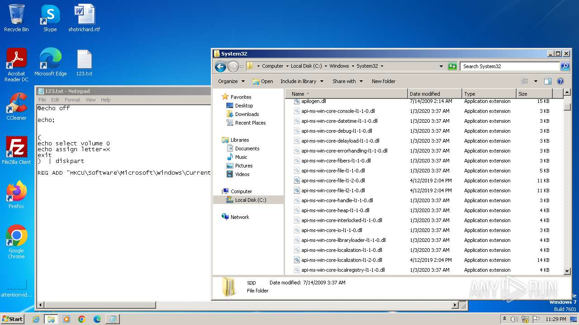Screen dimensions: 579x325
Task: Click file list vertical scrollbar thumb
Action: [567, 107]
